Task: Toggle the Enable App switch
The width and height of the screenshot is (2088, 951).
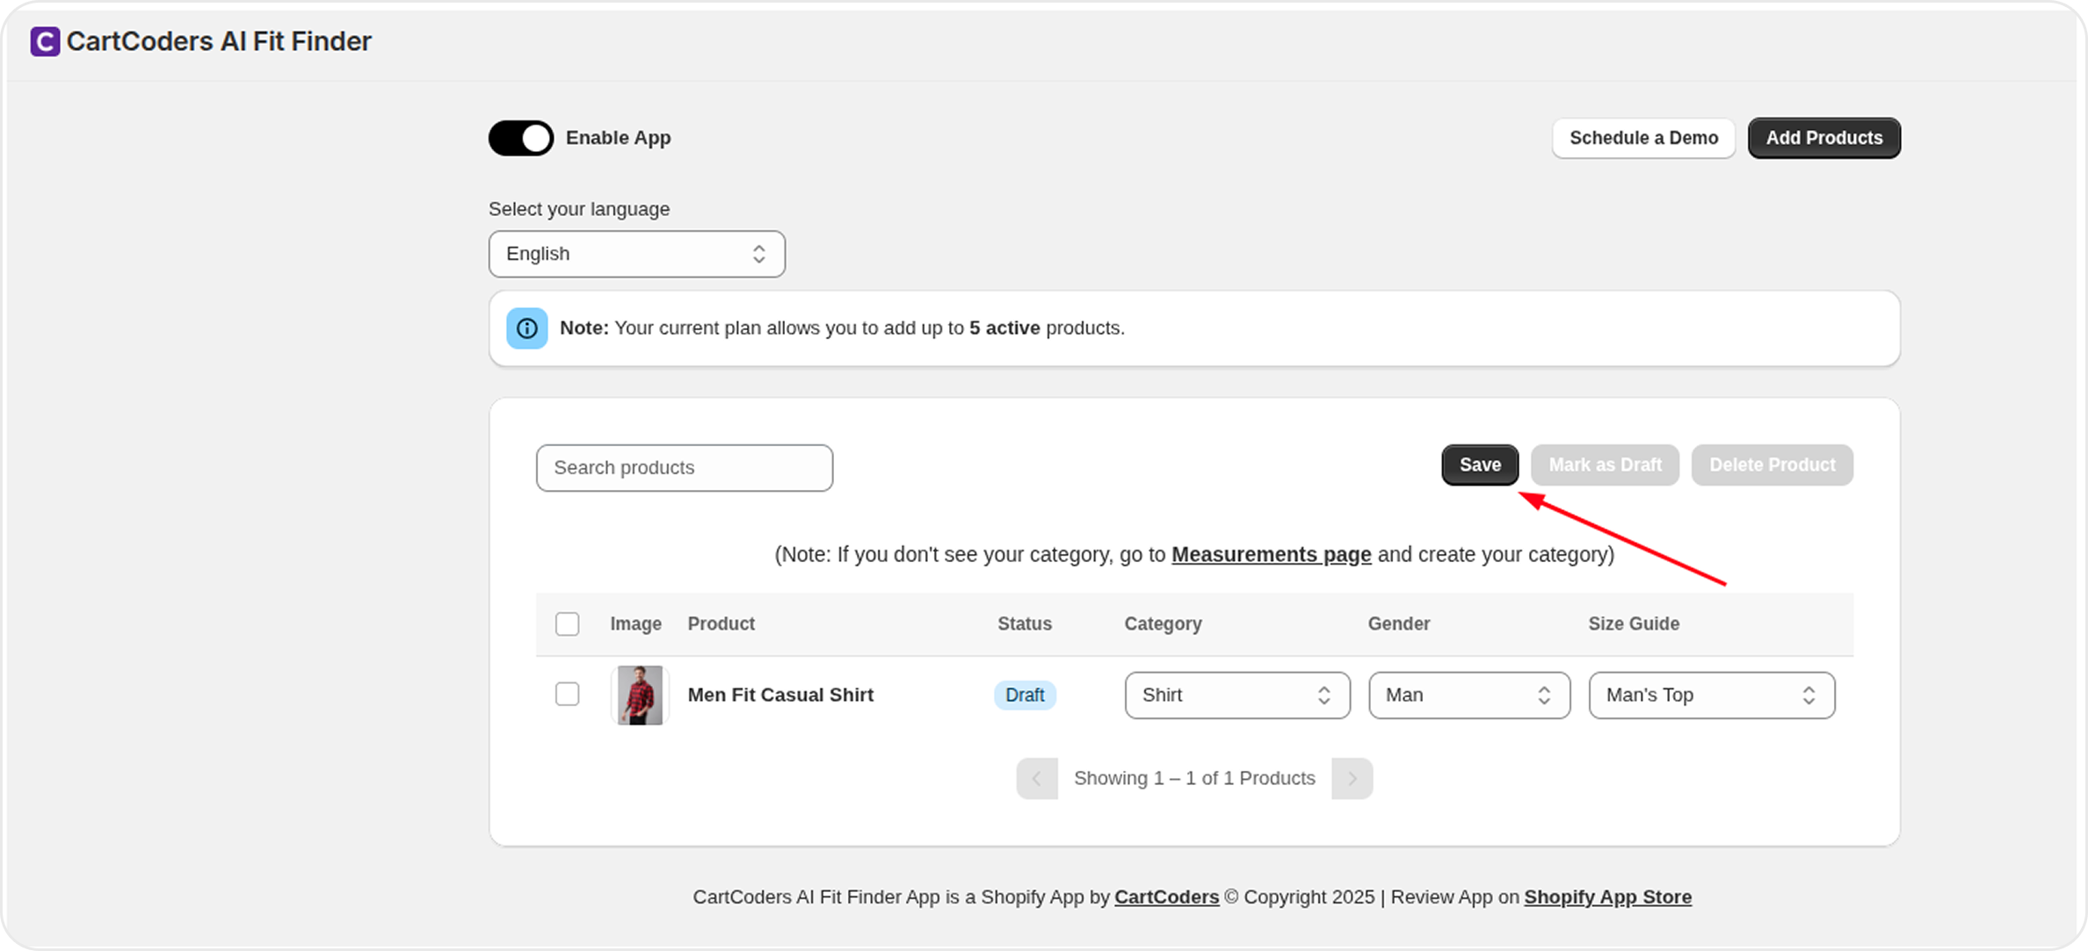Action: (x=521, y=138)
